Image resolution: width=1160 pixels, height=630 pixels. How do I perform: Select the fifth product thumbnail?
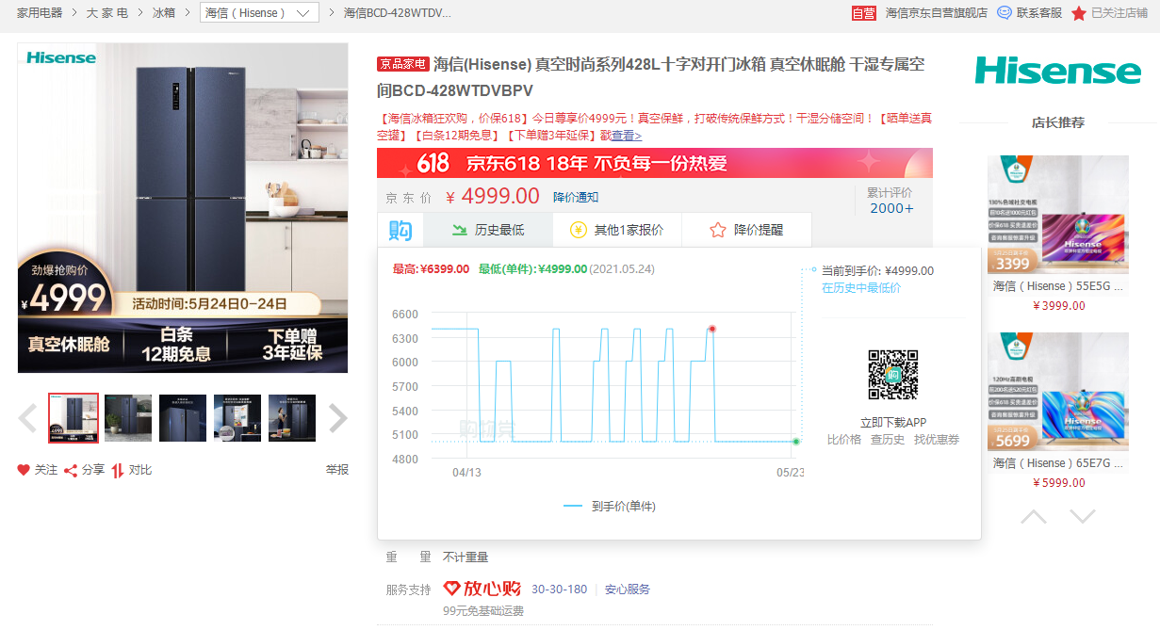click(292, 418)
